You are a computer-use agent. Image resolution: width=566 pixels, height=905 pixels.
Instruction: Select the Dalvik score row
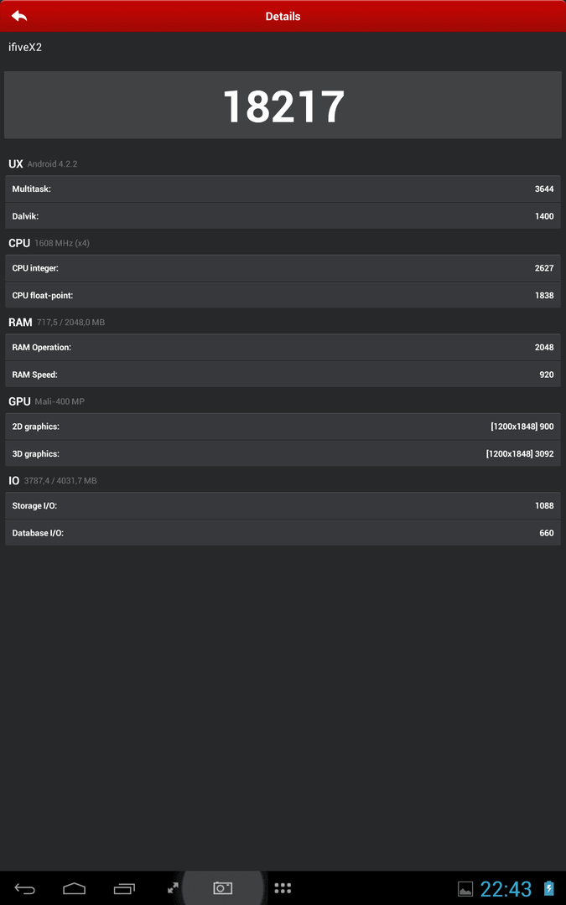[x=283, y=216]
